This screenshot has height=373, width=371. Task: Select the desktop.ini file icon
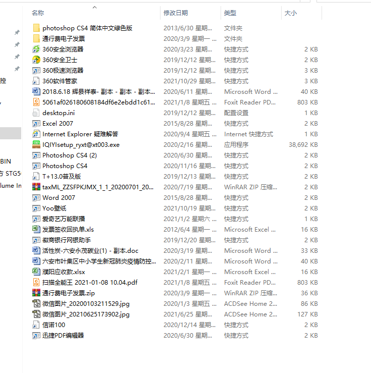click(x=36, y=113)
